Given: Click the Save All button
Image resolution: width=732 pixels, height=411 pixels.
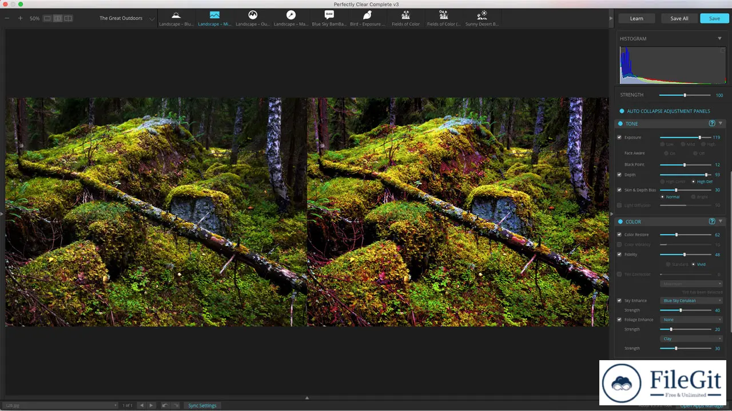Looking at the screenshot, I should click(679, 18).
